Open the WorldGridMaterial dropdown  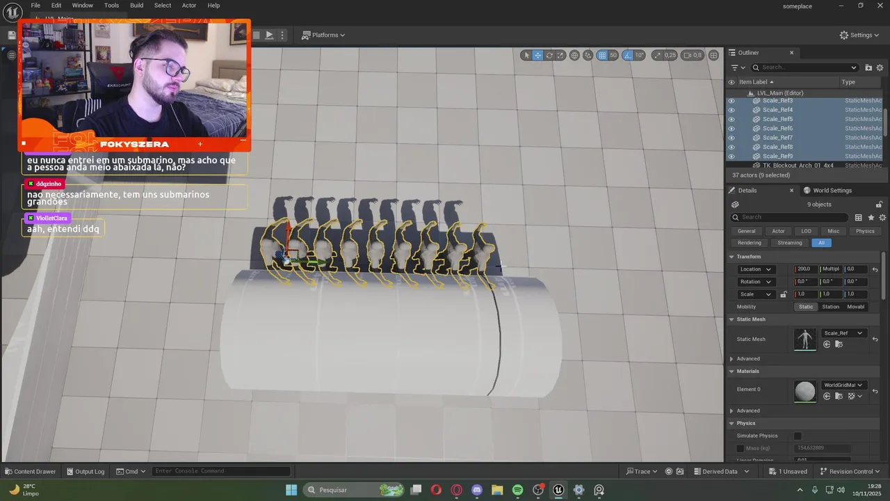click(x=844, y=385)
